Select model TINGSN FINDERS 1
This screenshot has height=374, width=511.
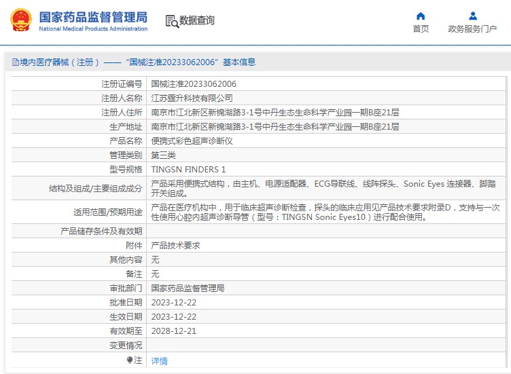click(x=188, y=170)
